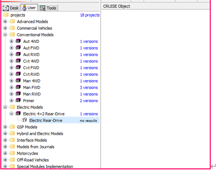The width and height of the screenshot is (216, 170).
Task: Click the Electric Rear-Drive version icon
Action: (24, 120)
